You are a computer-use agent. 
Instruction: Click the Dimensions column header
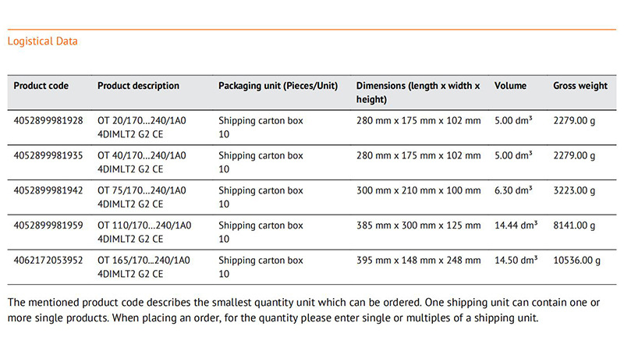[418, 92]
